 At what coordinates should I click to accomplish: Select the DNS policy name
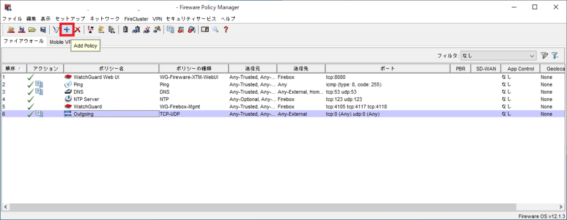click(x=79, y=92)
